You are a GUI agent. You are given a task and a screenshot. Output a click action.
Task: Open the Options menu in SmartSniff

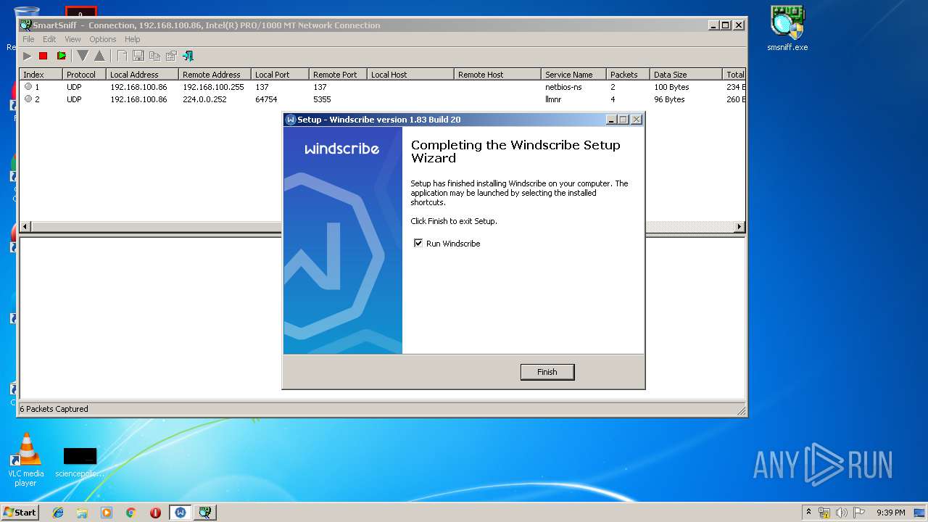coord(103,39)
